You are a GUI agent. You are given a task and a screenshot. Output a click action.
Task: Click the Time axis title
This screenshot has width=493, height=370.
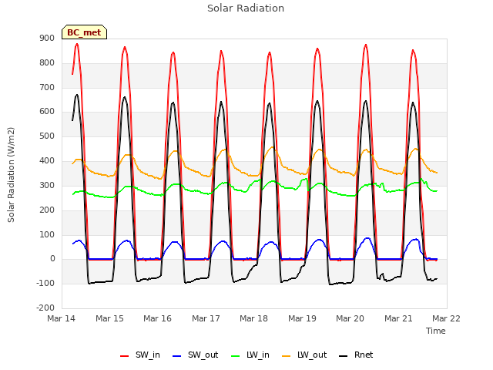click(436, 331)
